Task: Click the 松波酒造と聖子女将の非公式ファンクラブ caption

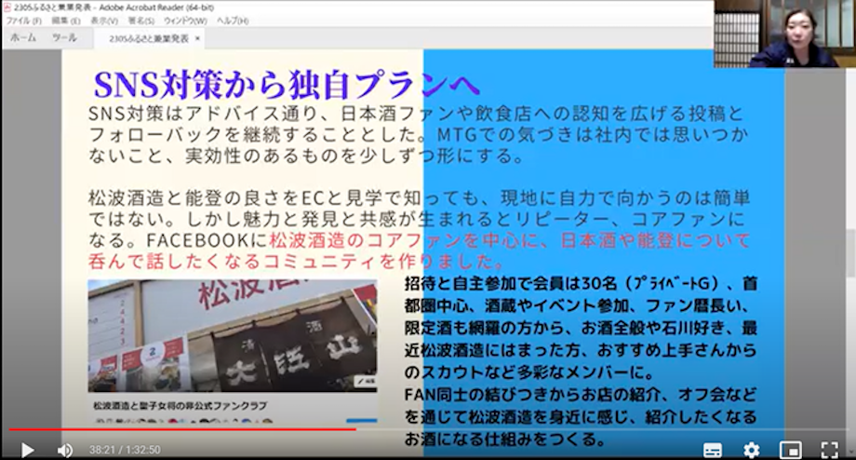Action: (181, 406)
